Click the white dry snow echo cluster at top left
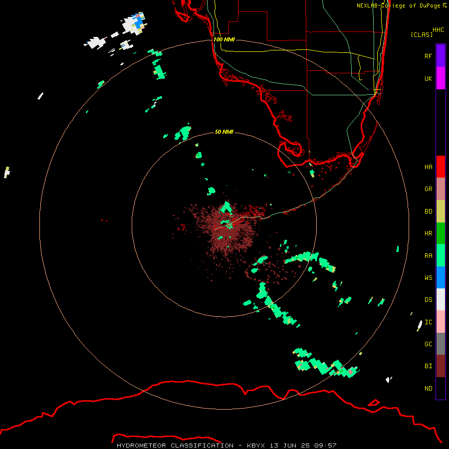 point(134,23)
